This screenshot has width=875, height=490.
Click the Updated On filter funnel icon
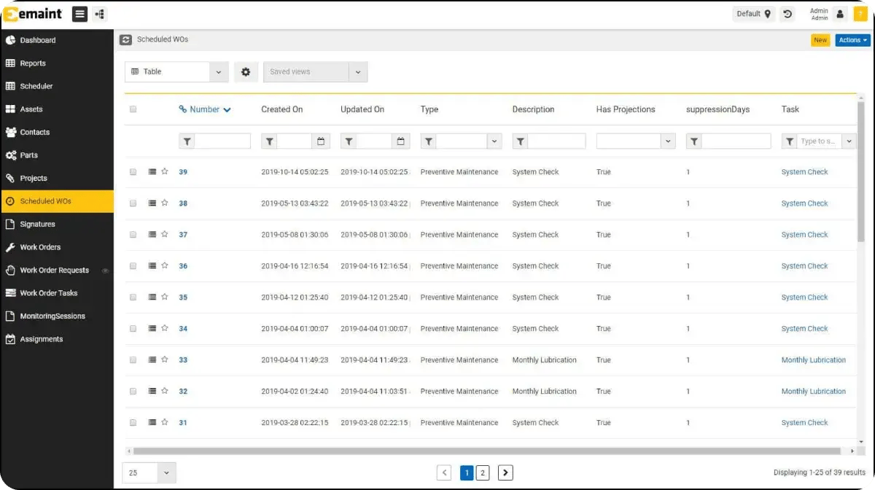[x=349, y=141]
